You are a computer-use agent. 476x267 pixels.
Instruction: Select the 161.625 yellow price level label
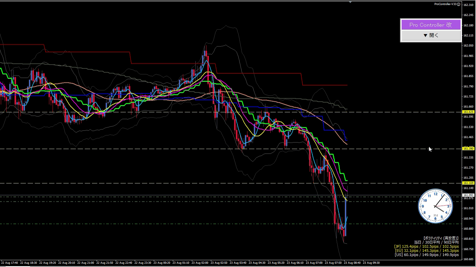(x=468, y=112)
